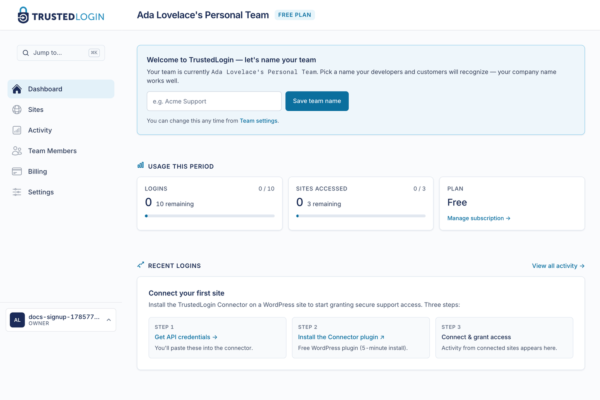The height and width of the screenshot is (400, 600).
Task: Click the Save team name button
Action: (x=317, y=101)
